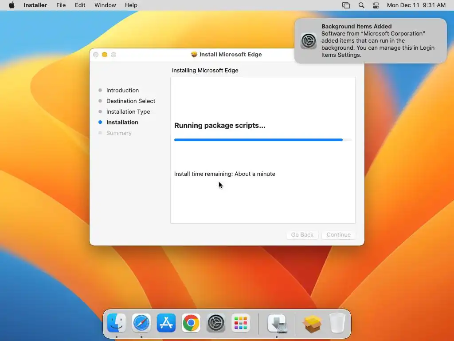Minimize the Install Microsoft Edge window
Viewport: 454px width, 341px height.
[x=105, y=55]
